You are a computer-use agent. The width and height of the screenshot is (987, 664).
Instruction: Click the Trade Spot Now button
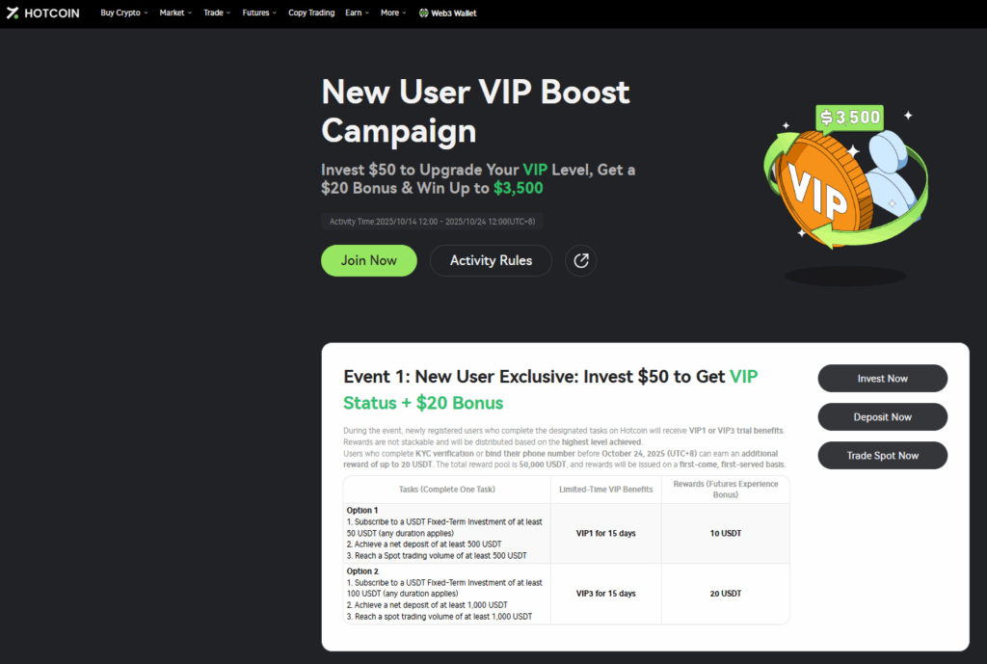[x=883, y=455]
